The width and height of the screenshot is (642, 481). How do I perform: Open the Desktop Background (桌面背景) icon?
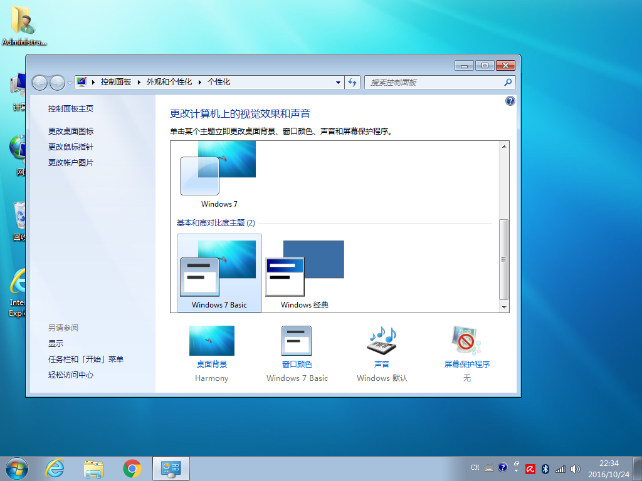(212, 340)
